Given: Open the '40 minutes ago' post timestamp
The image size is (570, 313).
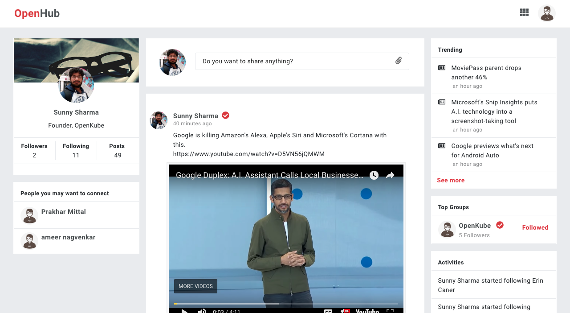Looking at the screenshot, I should [x=192, y=124].
